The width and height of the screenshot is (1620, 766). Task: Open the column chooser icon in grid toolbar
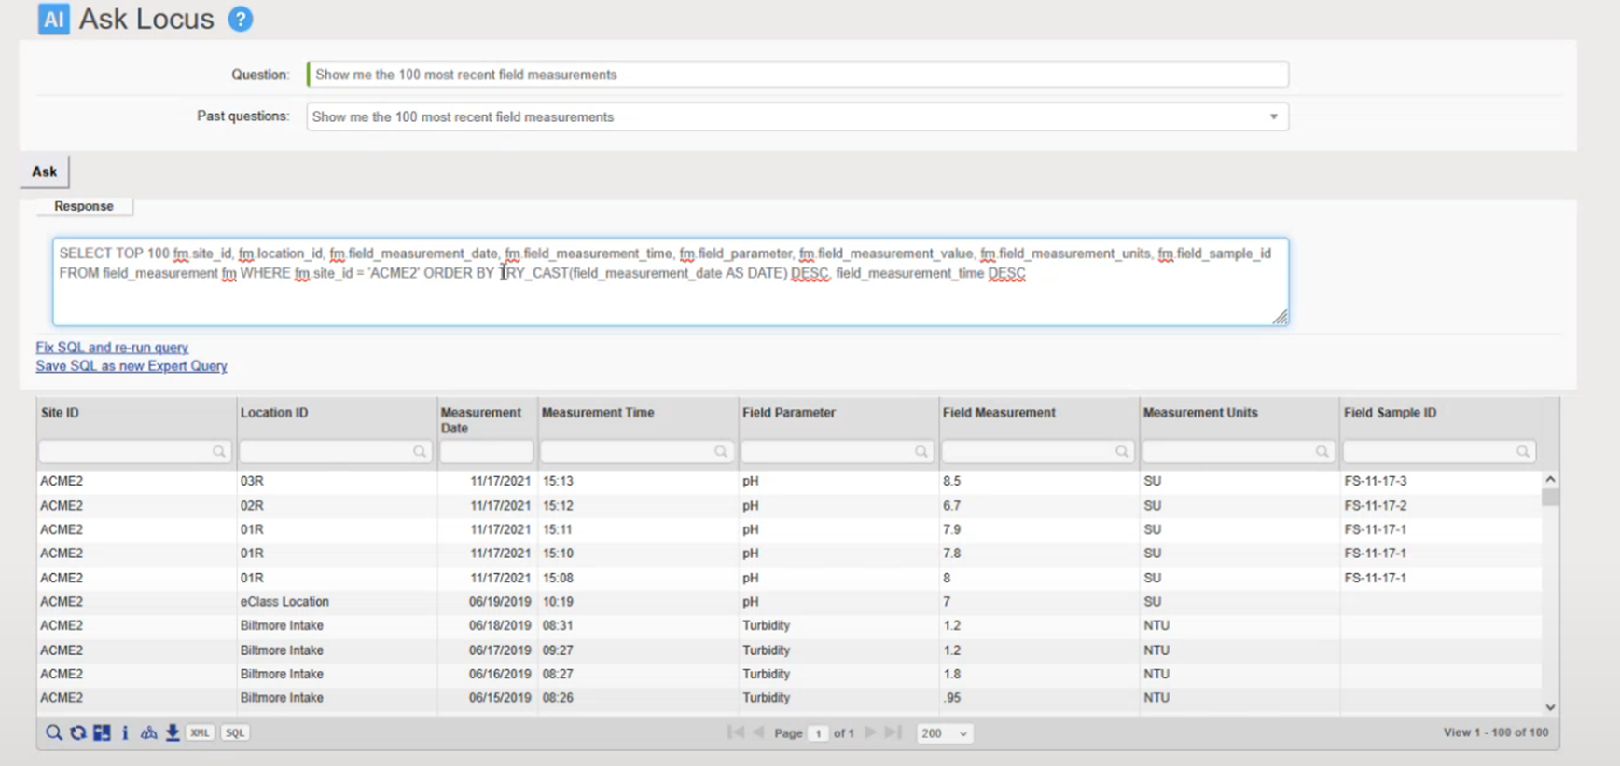pyautogui.click(x=102, y=733)
